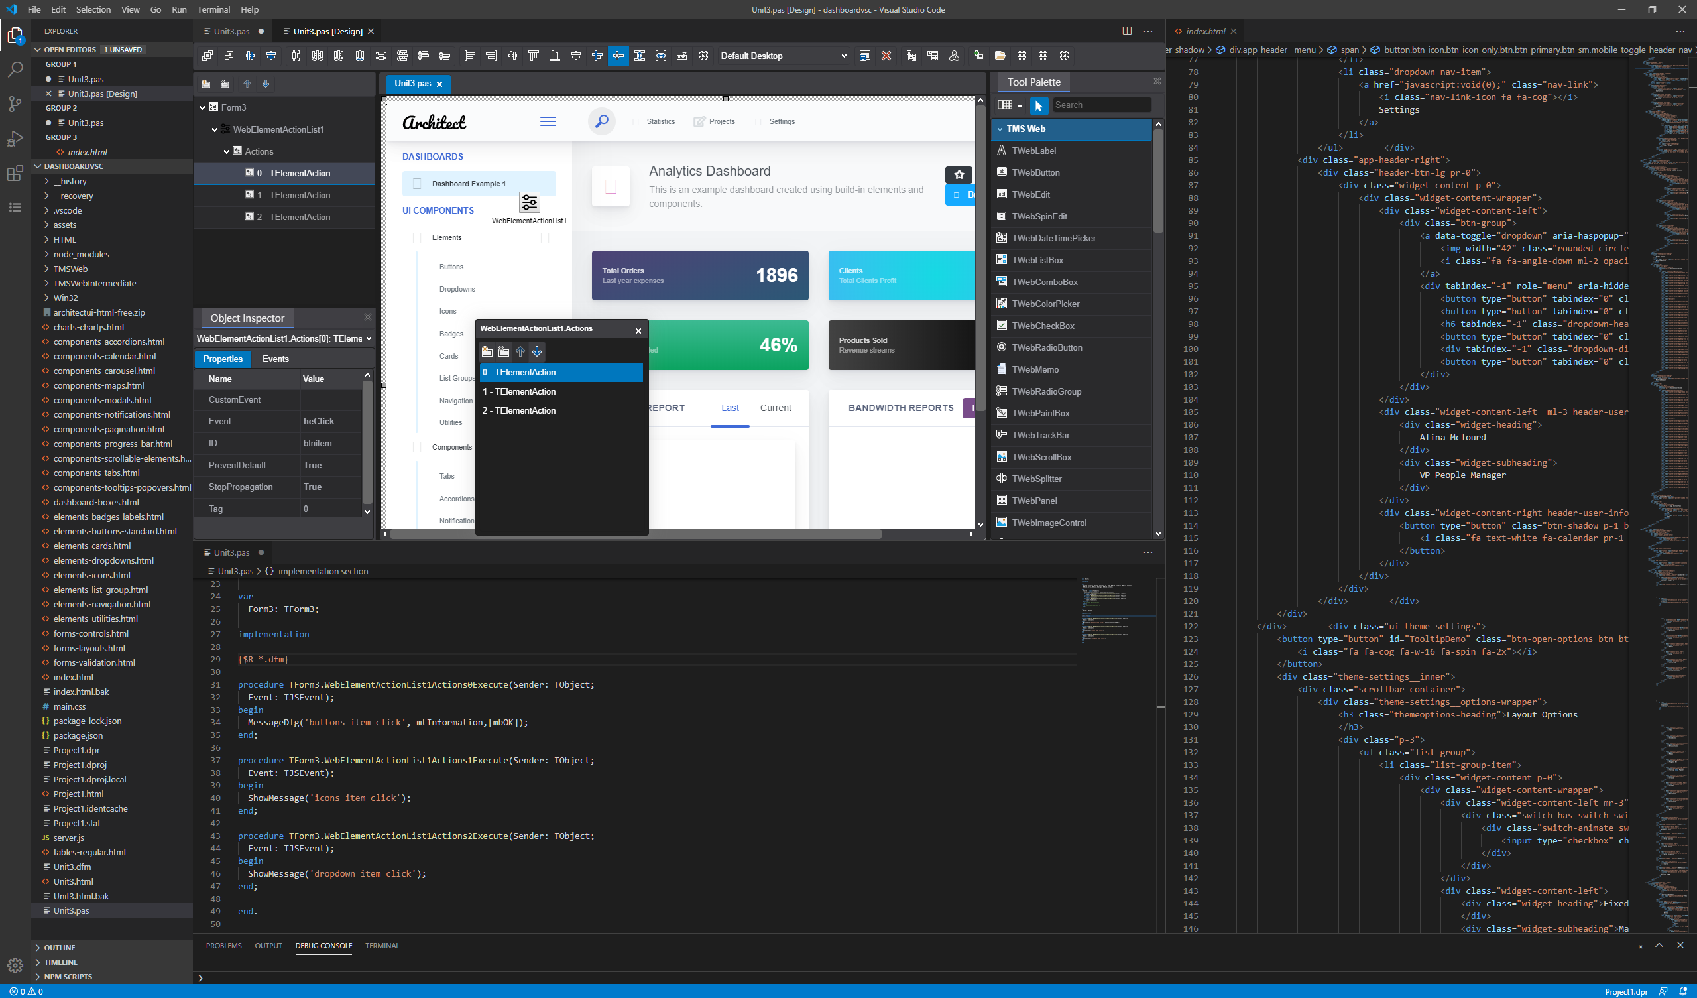The image size is (1697, 998).
Task: Collapse the Actions node in the structure tree
Action: point(227,151)
